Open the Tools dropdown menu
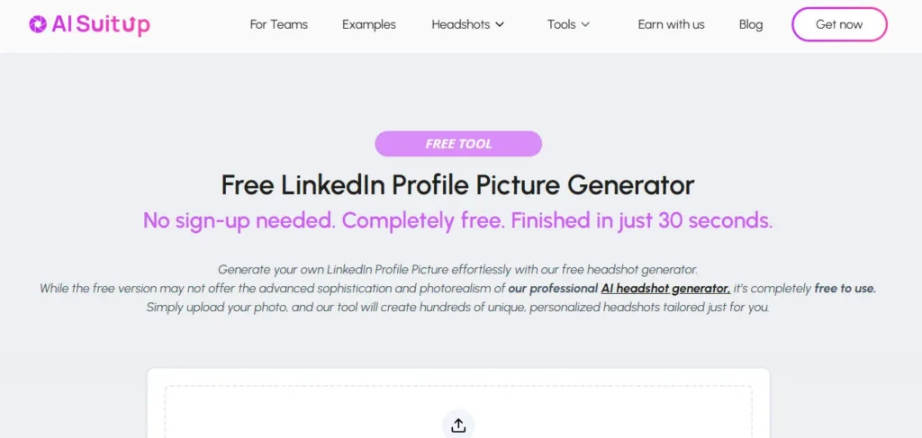 [x=561, y=24]
